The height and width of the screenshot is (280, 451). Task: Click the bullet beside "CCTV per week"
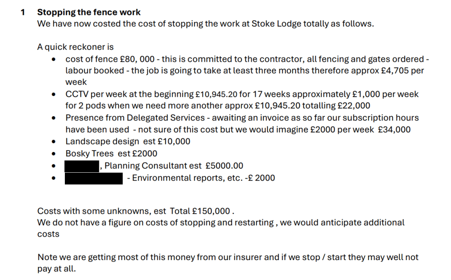[54, 94]
